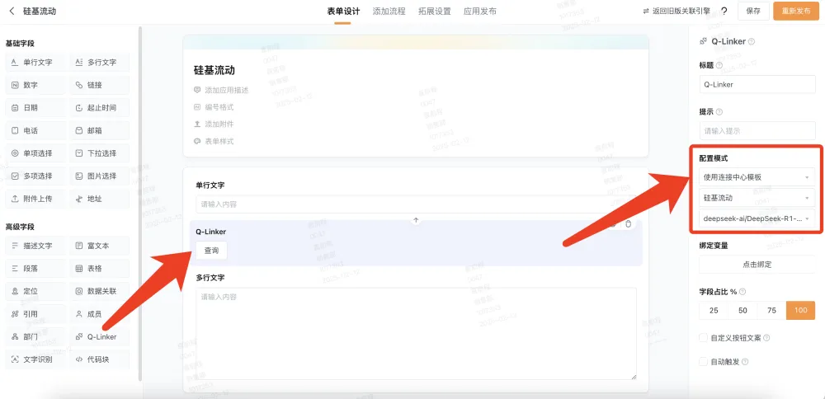Click the move-up arrow above Q-Linker field
825x399 pixels.
[416, 220]
